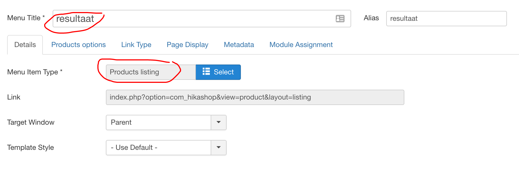This screenshot has width=519, height=181.
Task: Show the Page Display tab
Action: 187,45
